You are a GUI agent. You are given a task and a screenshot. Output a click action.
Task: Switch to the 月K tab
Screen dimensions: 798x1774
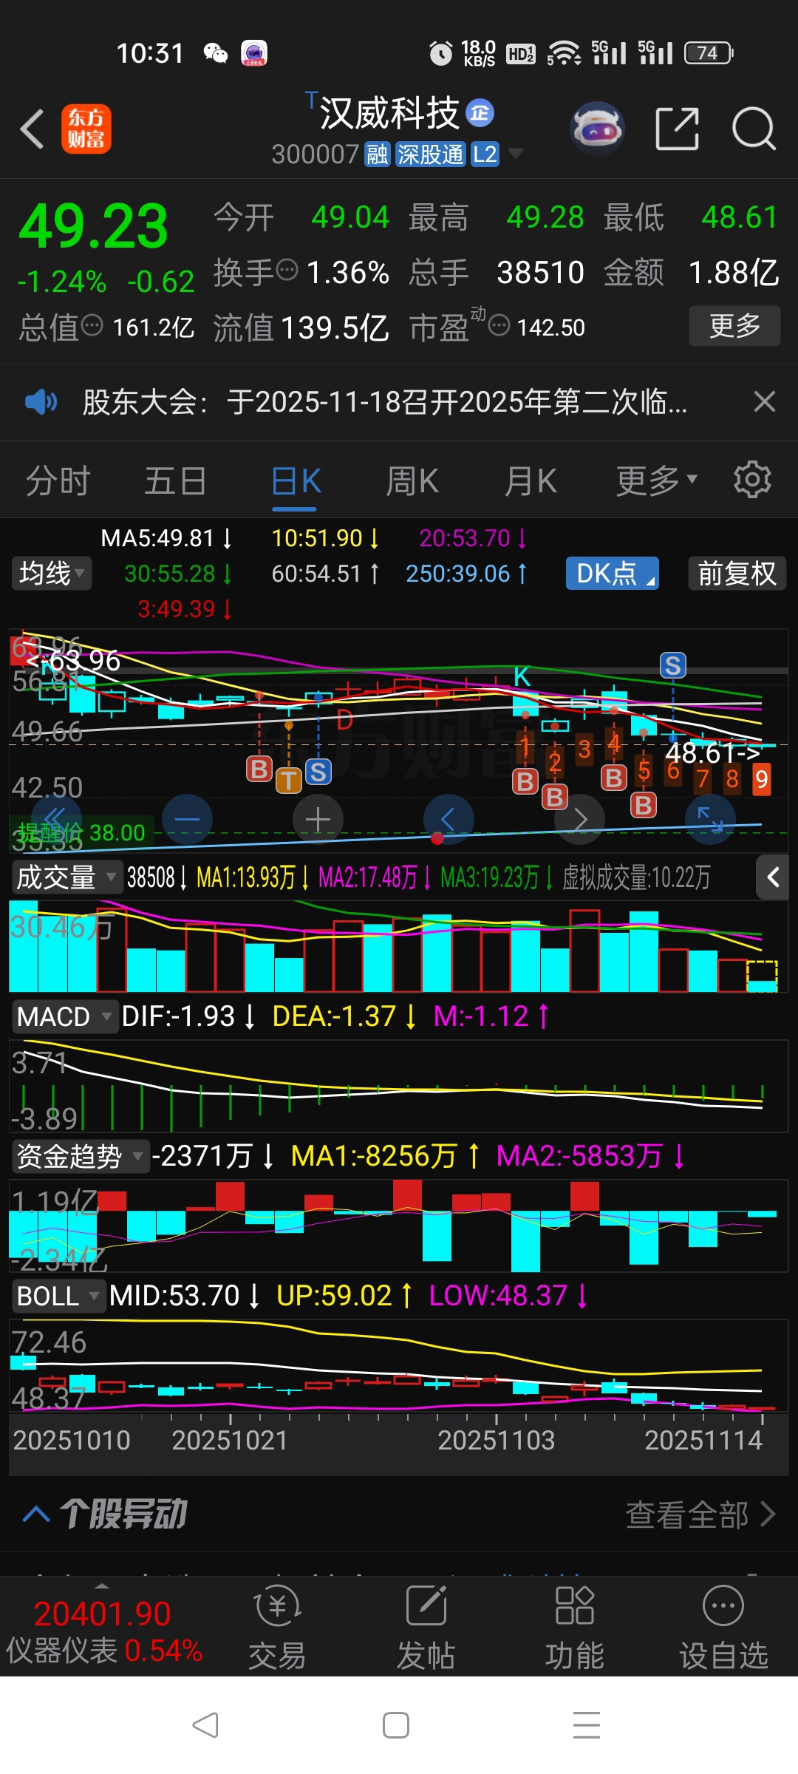(x=531, y=480)
